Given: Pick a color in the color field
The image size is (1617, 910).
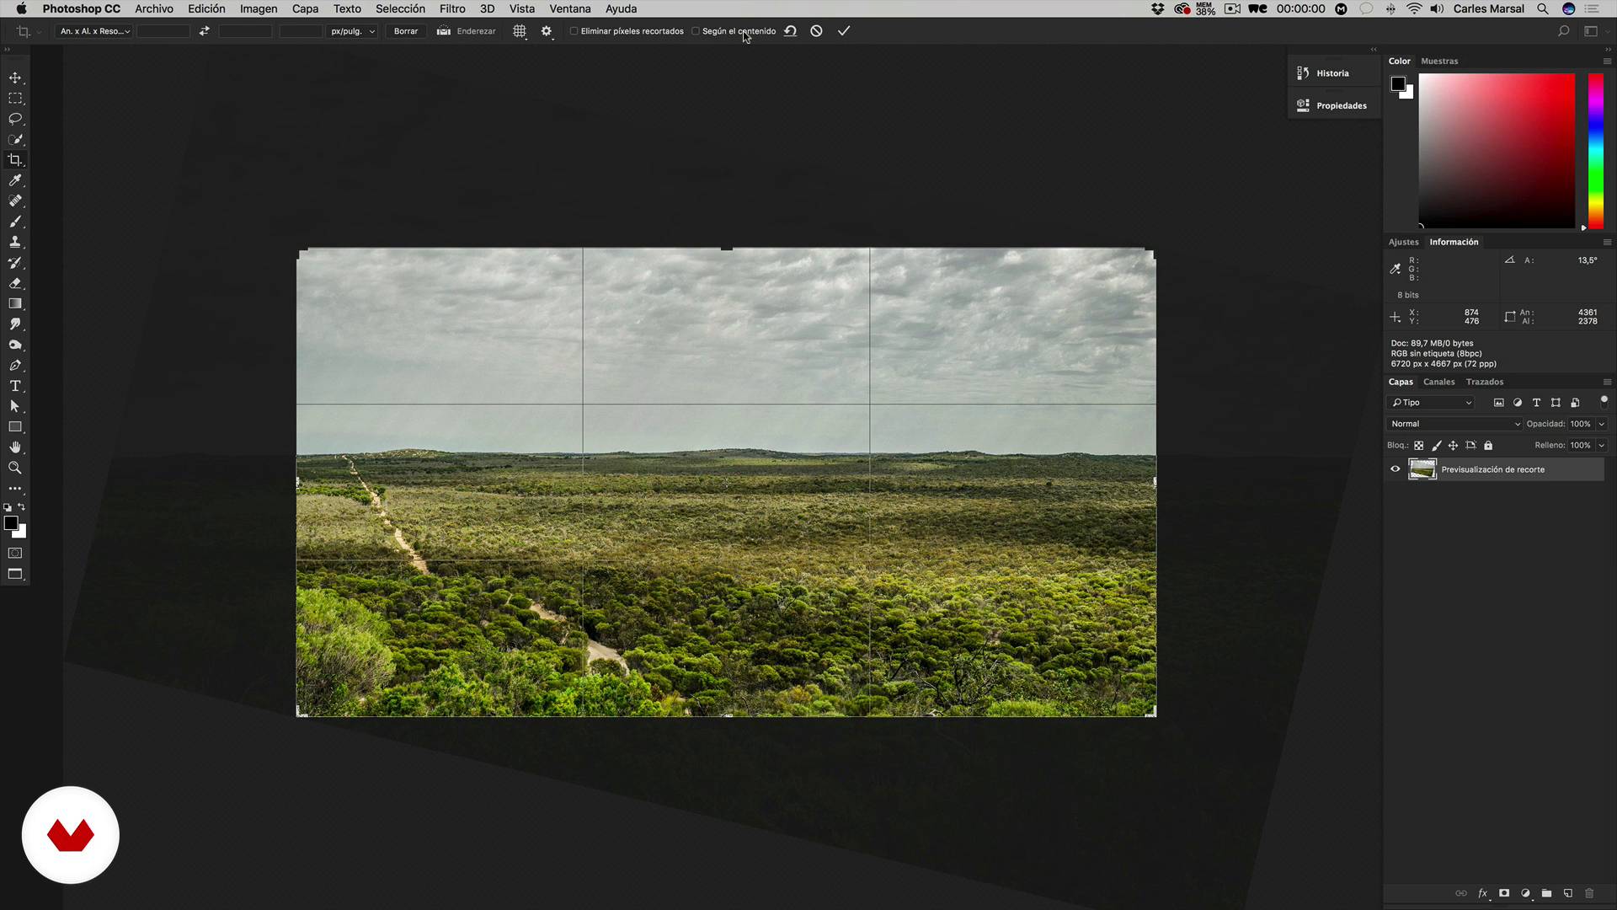Looking at the screenshot, I should 1497,151.
